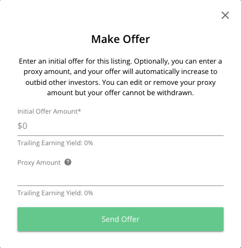This screenshot has width=241, height=248.
Task: Click the asterisk after Initial Offer Amount
Action: pos(79,110)
